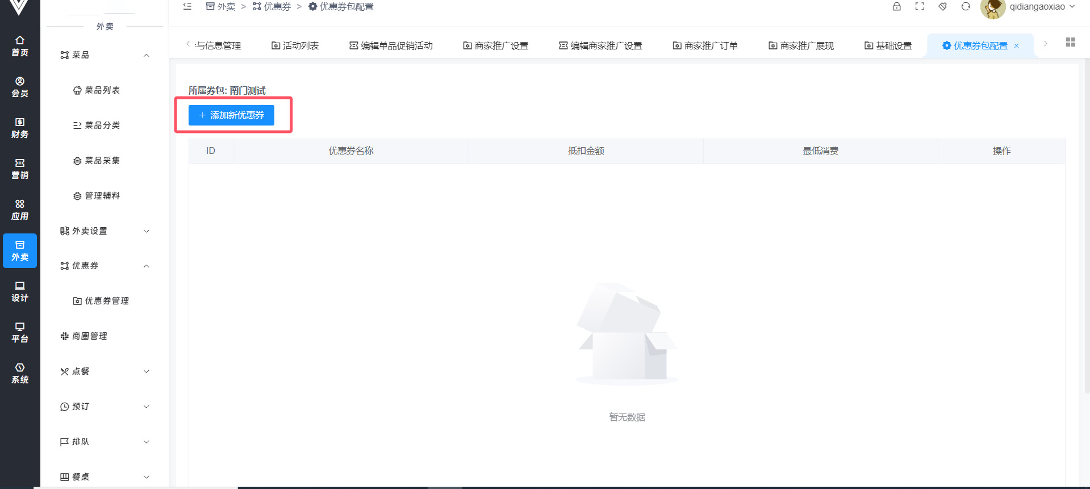
Task: Go to 财务 finance section
Action: pyautogui.click(x=20, y=128)
